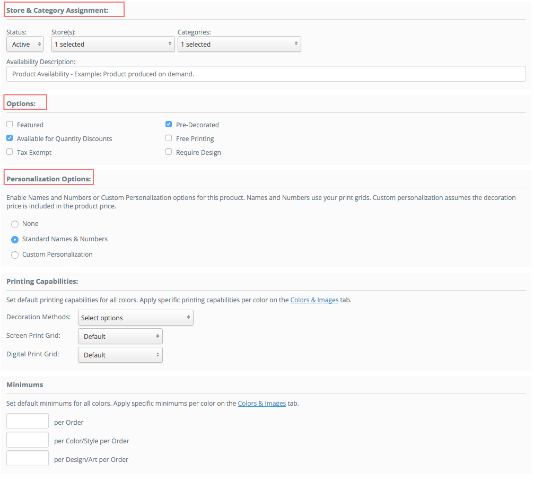
Task: Select Custom Personalization radio button
Action: 15,255
